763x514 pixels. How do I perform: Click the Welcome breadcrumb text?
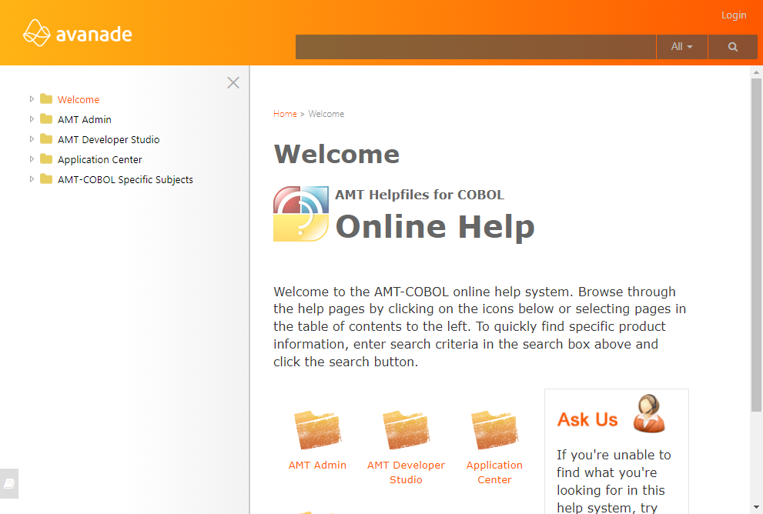click(x=326, y=114)
